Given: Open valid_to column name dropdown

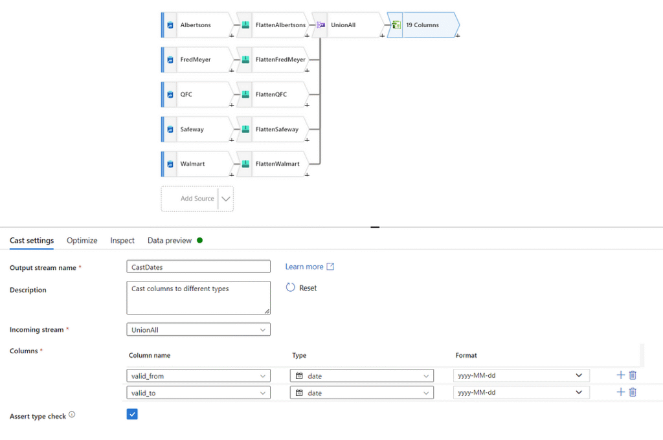Looking at the screenshot, I should tap(198, 393).
